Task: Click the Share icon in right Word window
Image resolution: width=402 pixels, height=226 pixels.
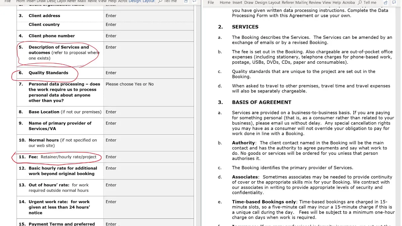Action: [x=386, y=3]
